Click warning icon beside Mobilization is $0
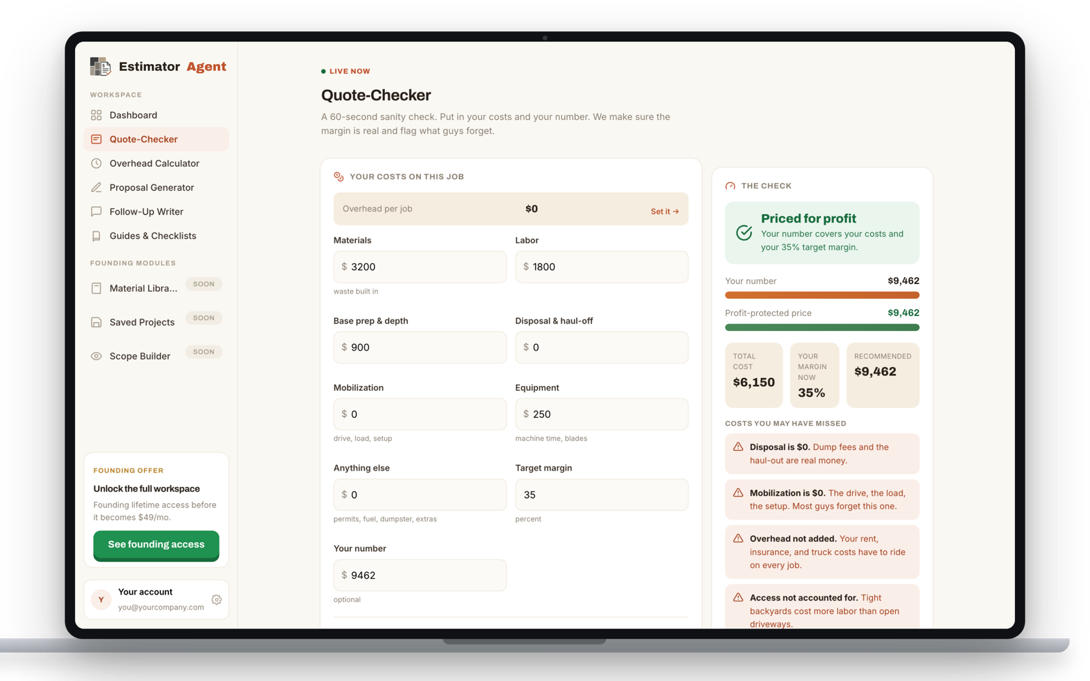1090x681 pixels. pos(738,492)
